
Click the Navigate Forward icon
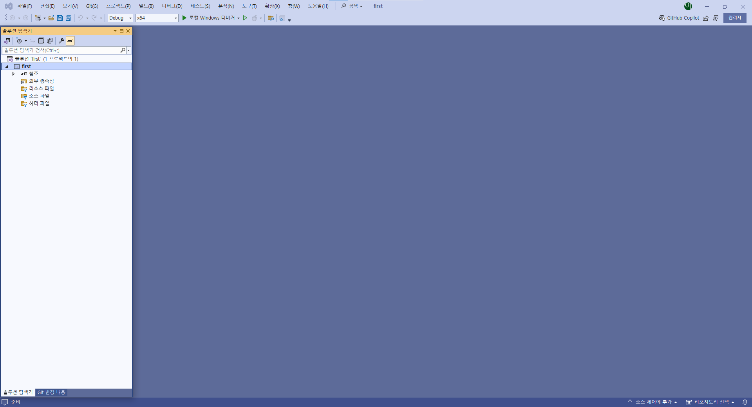(x=26, y=18)
